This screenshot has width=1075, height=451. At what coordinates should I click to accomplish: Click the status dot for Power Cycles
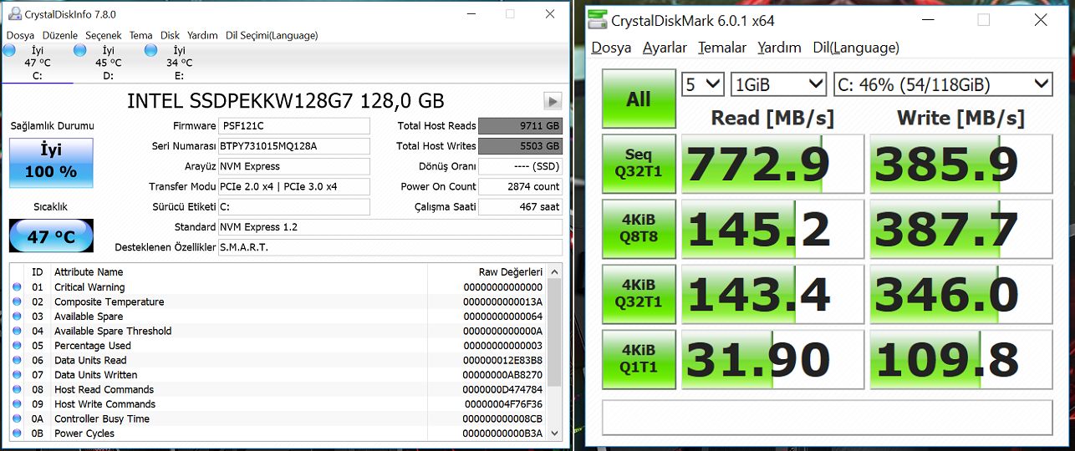point(17,433)
